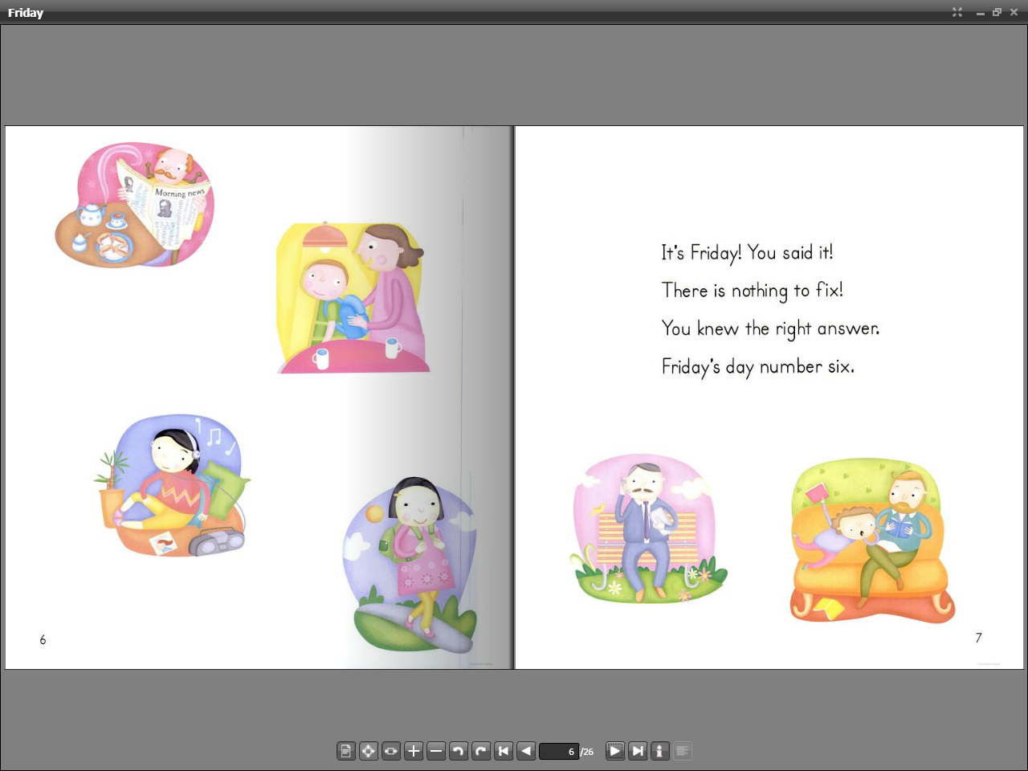Click the grayed-out text view icon
Viewport: 1028px width, 771px height.
[x=682, y=751]
